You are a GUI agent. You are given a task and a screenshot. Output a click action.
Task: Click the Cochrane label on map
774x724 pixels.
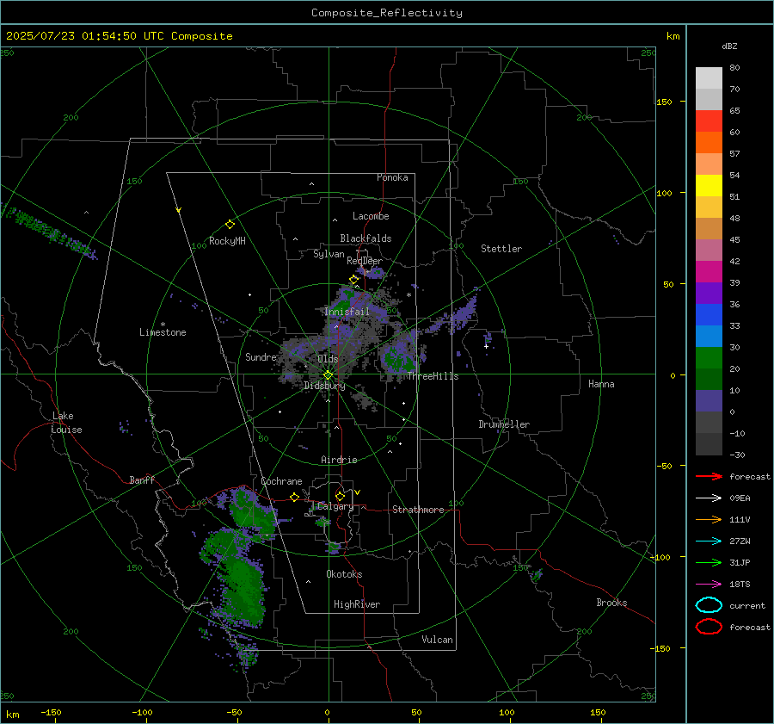point(281,481)
